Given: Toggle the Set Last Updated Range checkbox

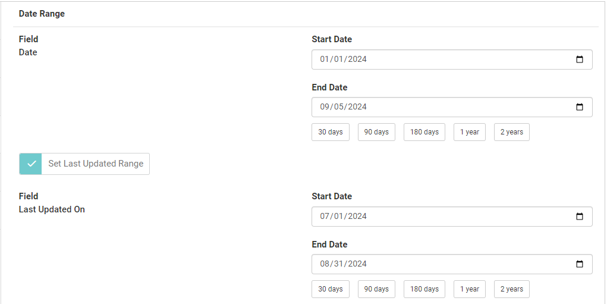Looking at the screenshot, I should (x=31, y=164).
